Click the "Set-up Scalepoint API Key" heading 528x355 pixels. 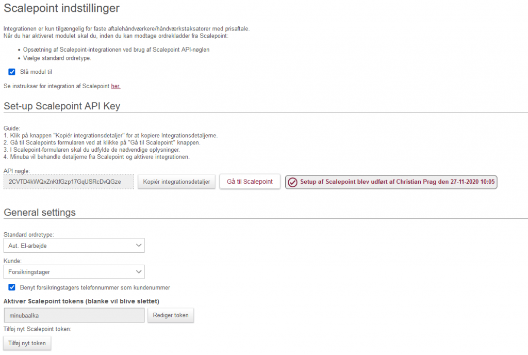(61, 106)
